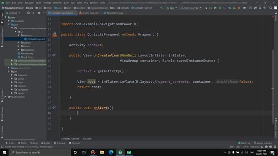Open the Windows notification center icon
The width and height of the screenshot is (278, 156).
272,152
